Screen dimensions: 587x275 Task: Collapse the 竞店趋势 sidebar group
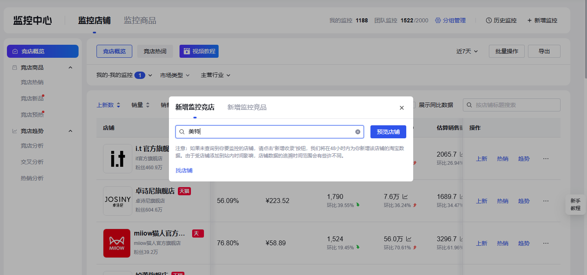[x=70, y=131]
